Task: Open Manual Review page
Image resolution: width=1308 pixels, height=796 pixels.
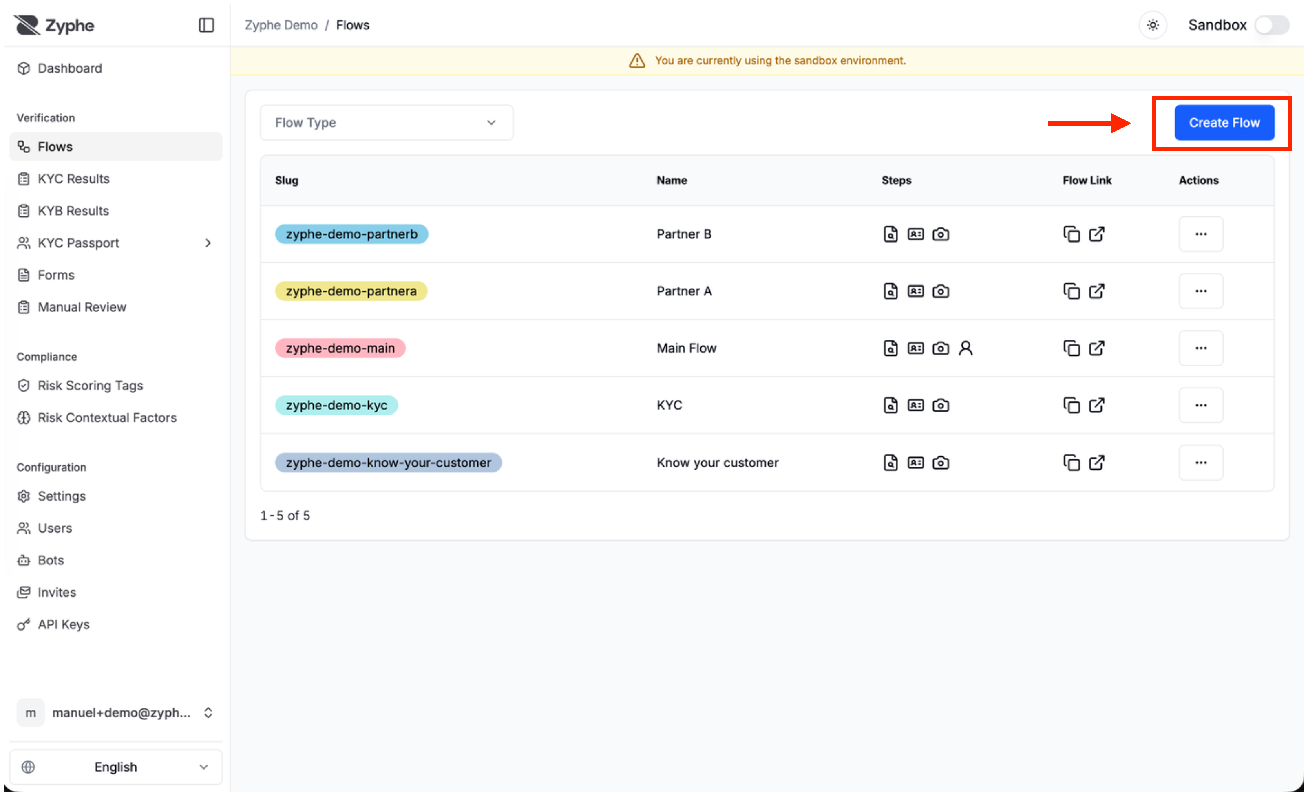Action: click(x=116, y=307)
